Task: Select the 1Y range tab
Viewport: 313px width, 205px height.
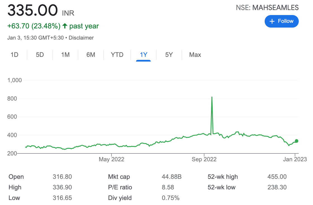Action: point(143,55)
